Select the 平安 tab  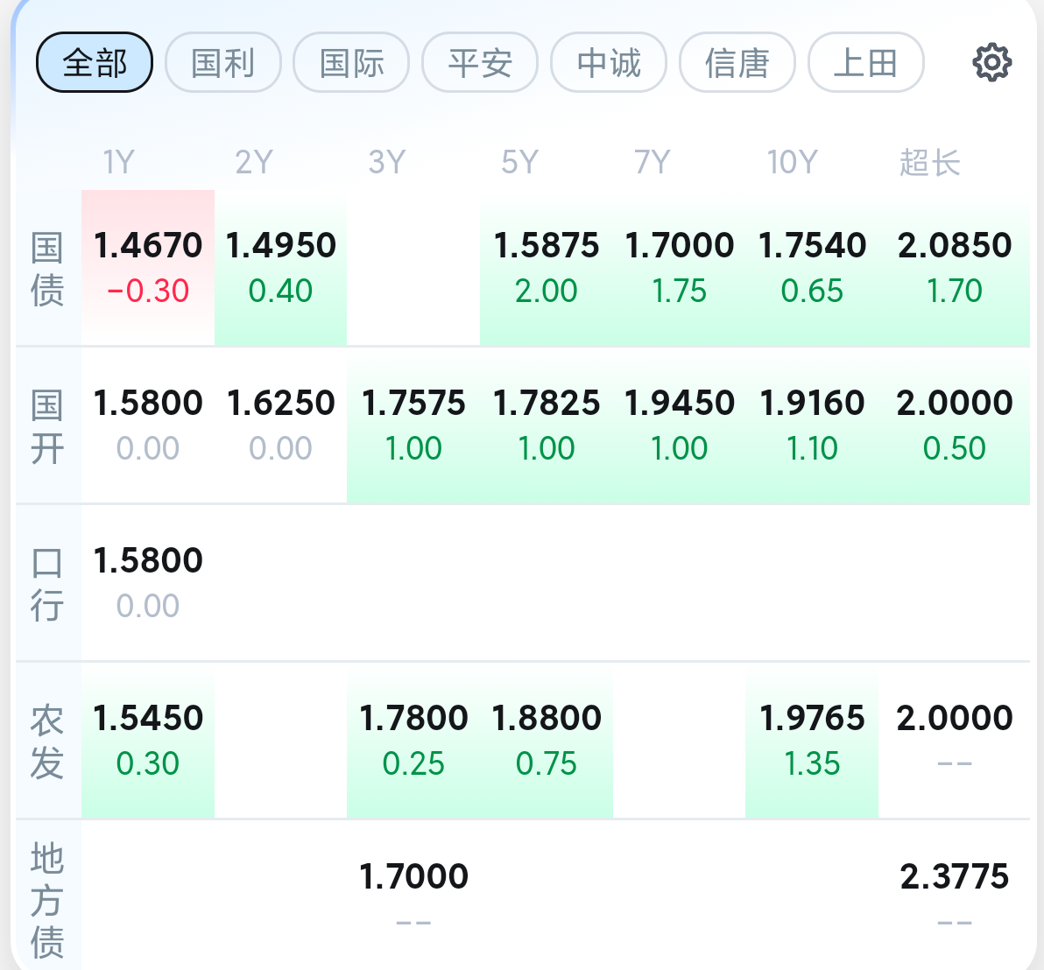(x=480, y=63)
